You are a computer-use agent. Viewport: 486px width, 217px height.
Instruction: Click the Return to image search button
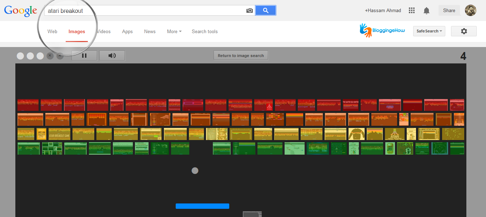point(240,55)
